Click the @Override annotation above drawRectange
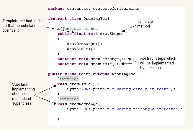Screen dimensions: 193x130 tap(68, 99)
